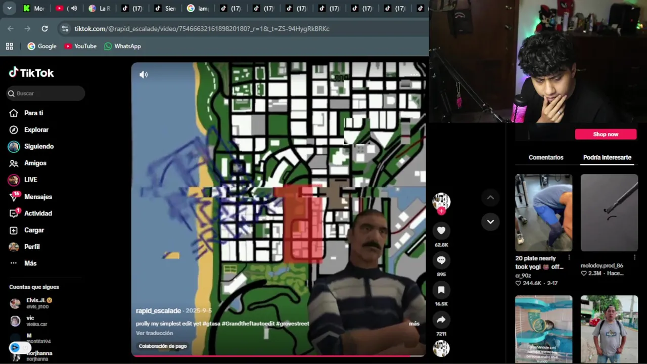
Task: Switch to the 'La R' browser tab
Action: (x=99, y=8)
